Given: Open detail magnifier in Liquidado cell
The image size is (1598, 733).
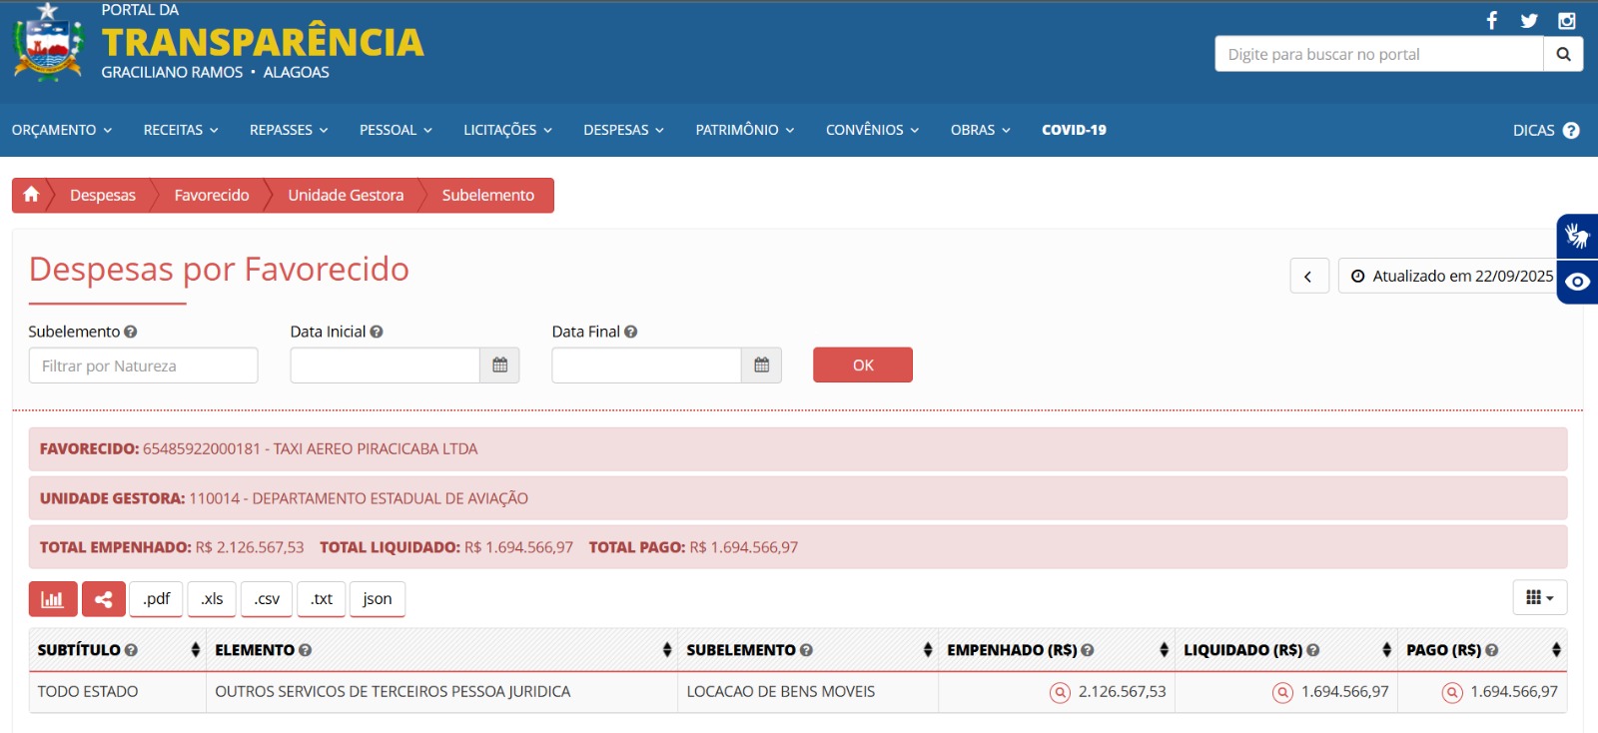Looking at the screenshot, I should pos(1282,692).
